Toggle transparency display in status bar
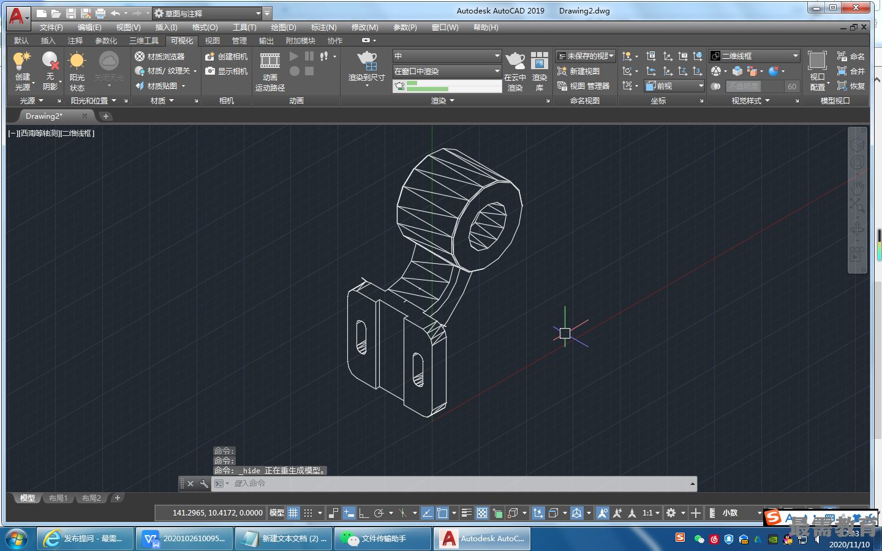The width and height of the screenshot is (882, 551). click(482, 513)
